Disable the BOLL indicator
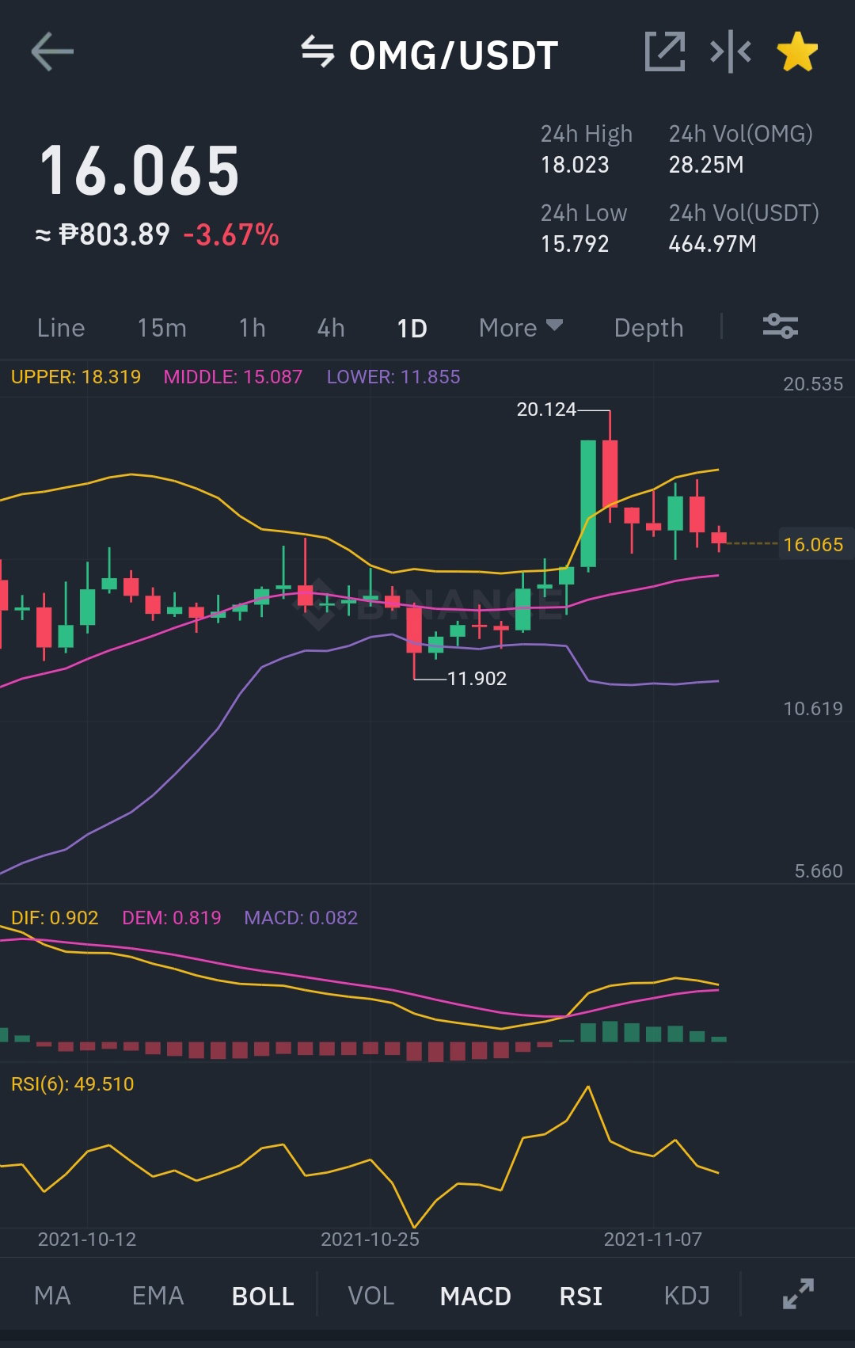 pos(263,1296)
